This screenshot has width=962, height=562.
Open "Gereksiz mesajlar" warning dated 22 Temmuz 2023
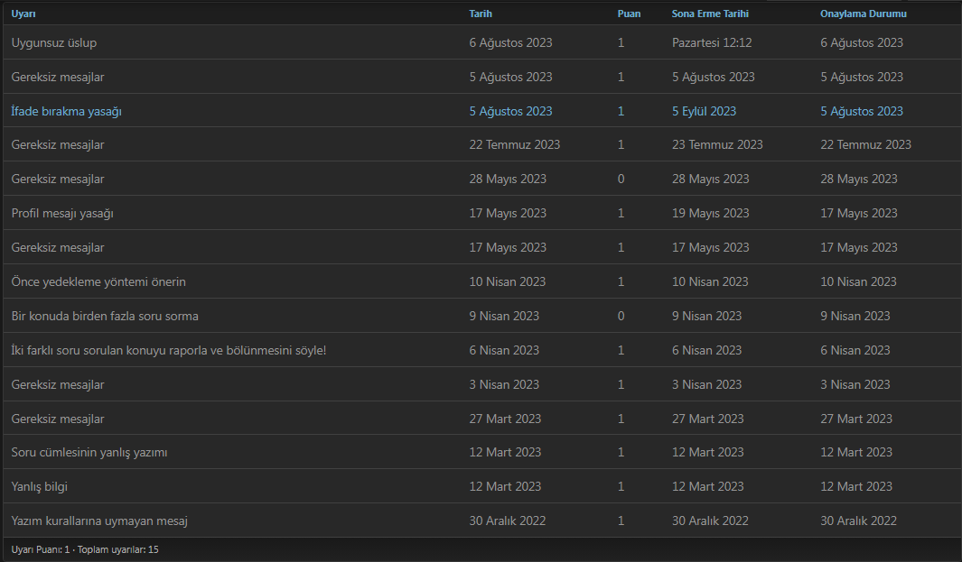pos(58,145)
